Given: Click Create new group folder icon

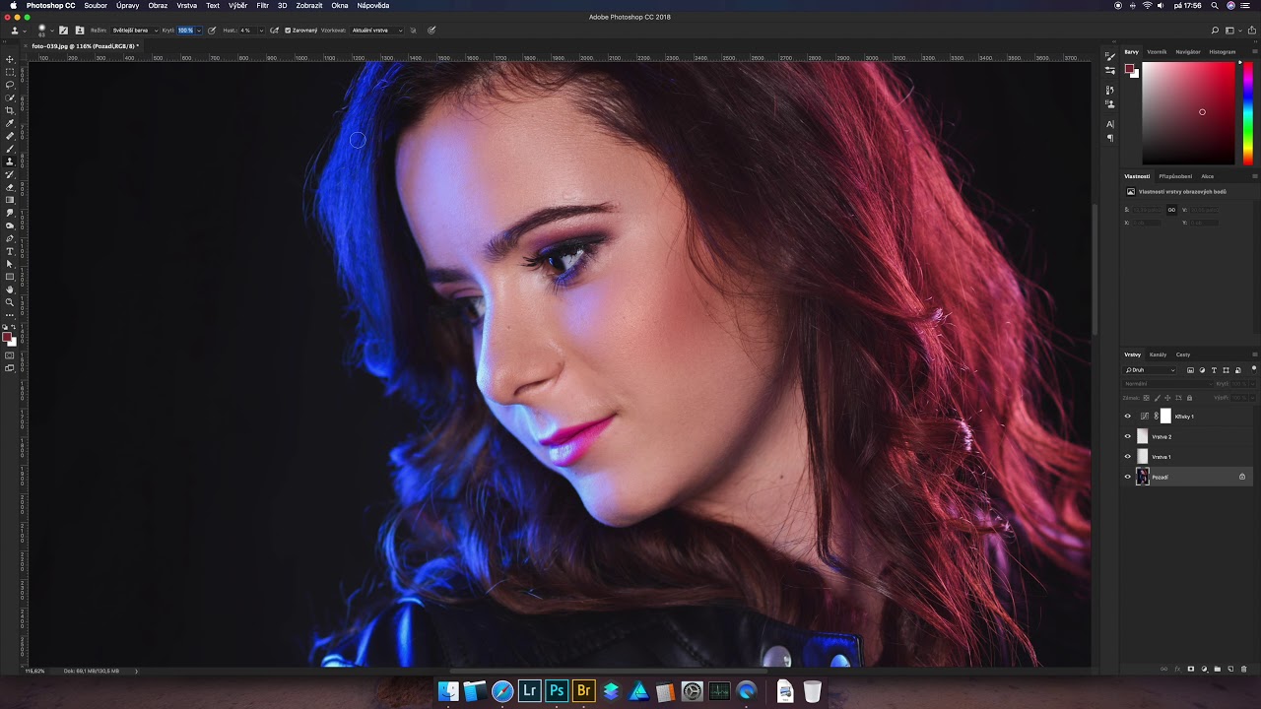Looking at the screenshot, I should (x=1218, y=669).
